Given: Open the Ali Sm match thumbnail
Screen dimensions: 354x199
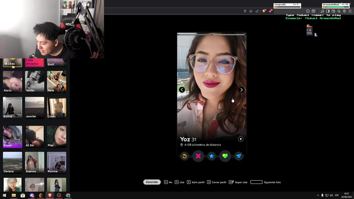Looking at the screenshot, I should pos(35,137).
